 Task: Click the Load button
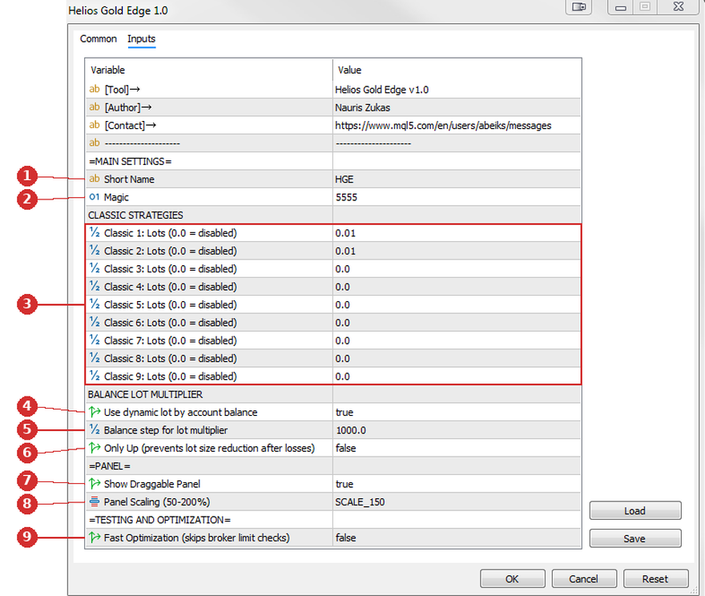(x=634, y=510)
